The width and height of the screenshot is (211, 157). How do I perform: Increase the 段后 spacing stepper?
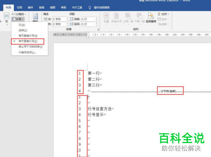click(97, 23)
